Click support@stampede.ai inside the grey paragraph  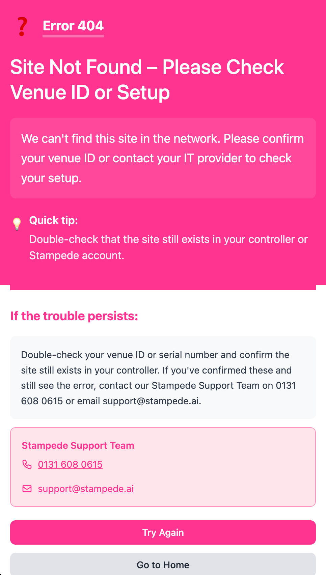[152, 401]
